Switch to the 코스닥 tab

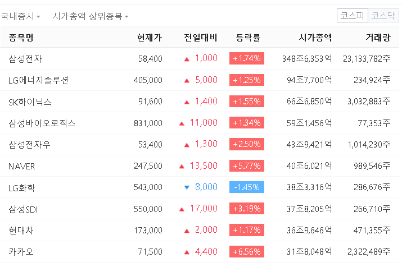coord(383,16)
